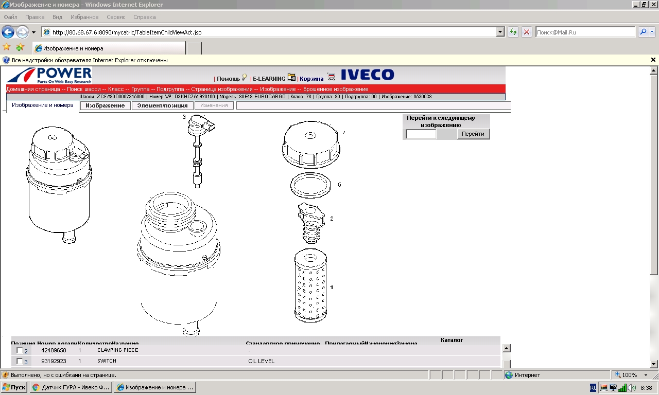Screen dimensions: 659x395
Task: Click the E-LEARNING link
Action: click(269, 79)
